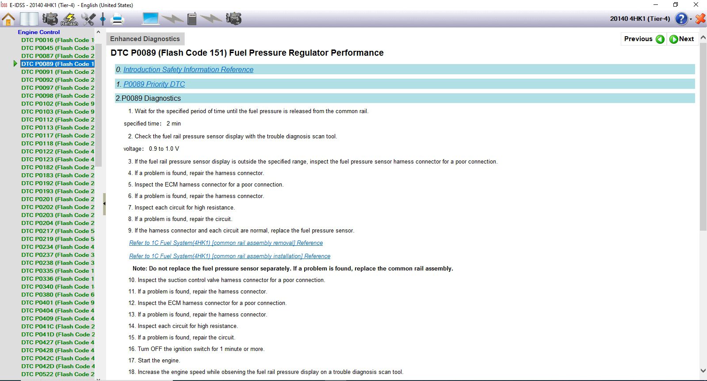
Task: Select DTC P0087 in the list
Action: pyautogui.click(x=58, y=56)
